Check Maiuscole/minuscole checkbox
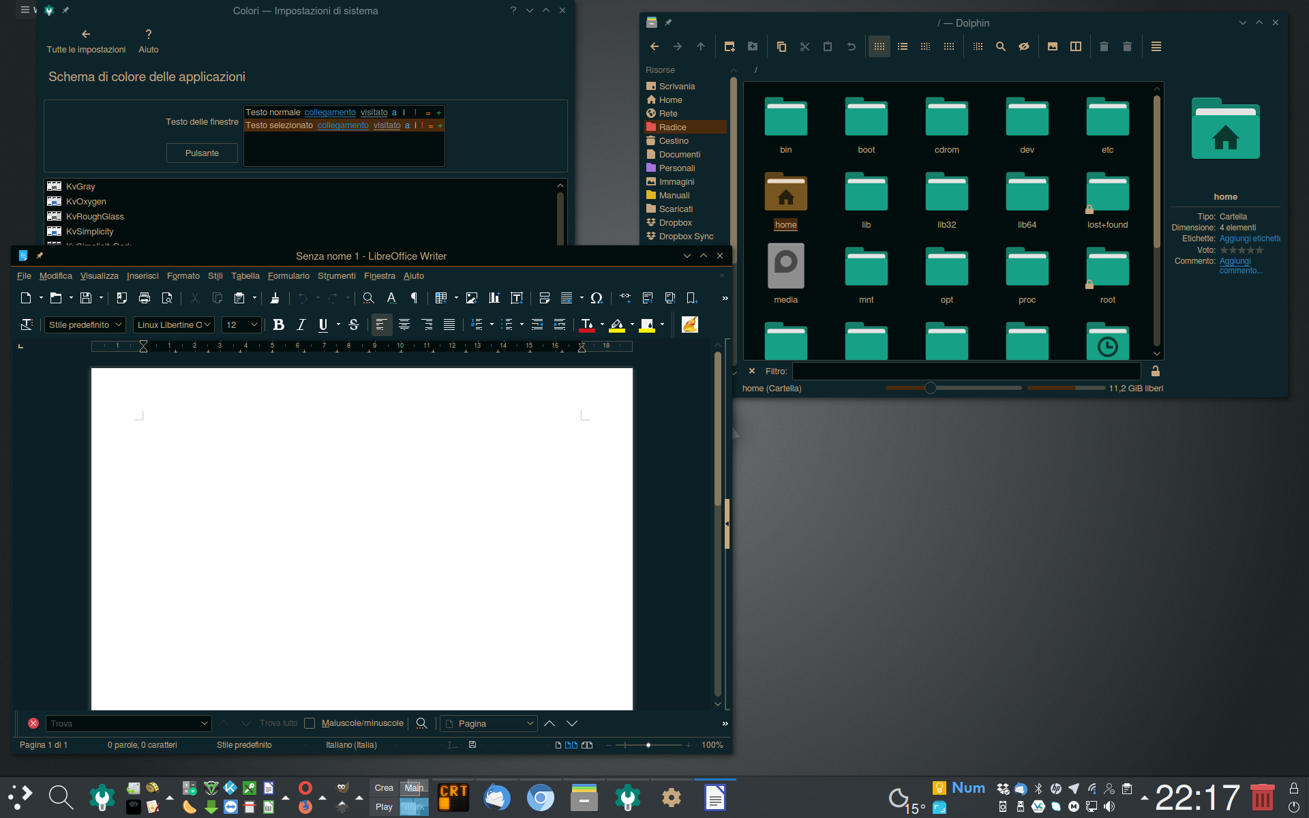The height and width of the screenshot is (818, 1309). click(x=310, y=723)
